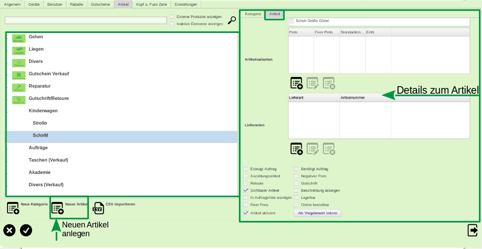This screenshot has width=482, height=249.
Task: Switch to the Gutscheine tab
Action: 100,4
